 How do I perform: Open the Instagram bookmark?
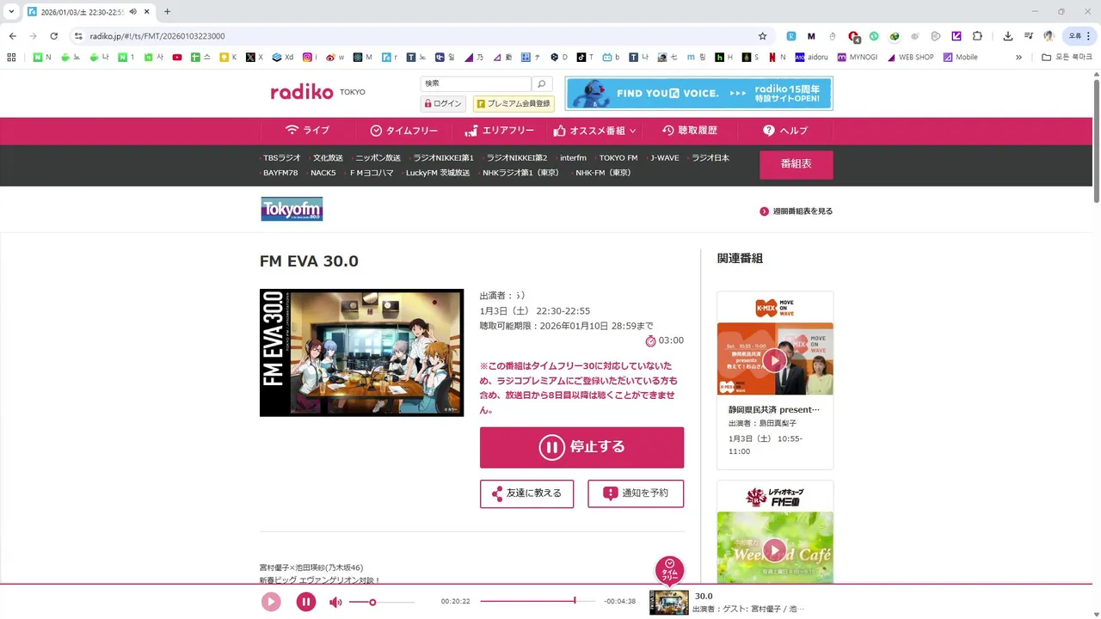(x=310, y=58)
